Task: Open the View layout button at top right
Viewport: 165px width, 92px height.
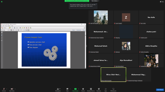Action: point(162,2)
